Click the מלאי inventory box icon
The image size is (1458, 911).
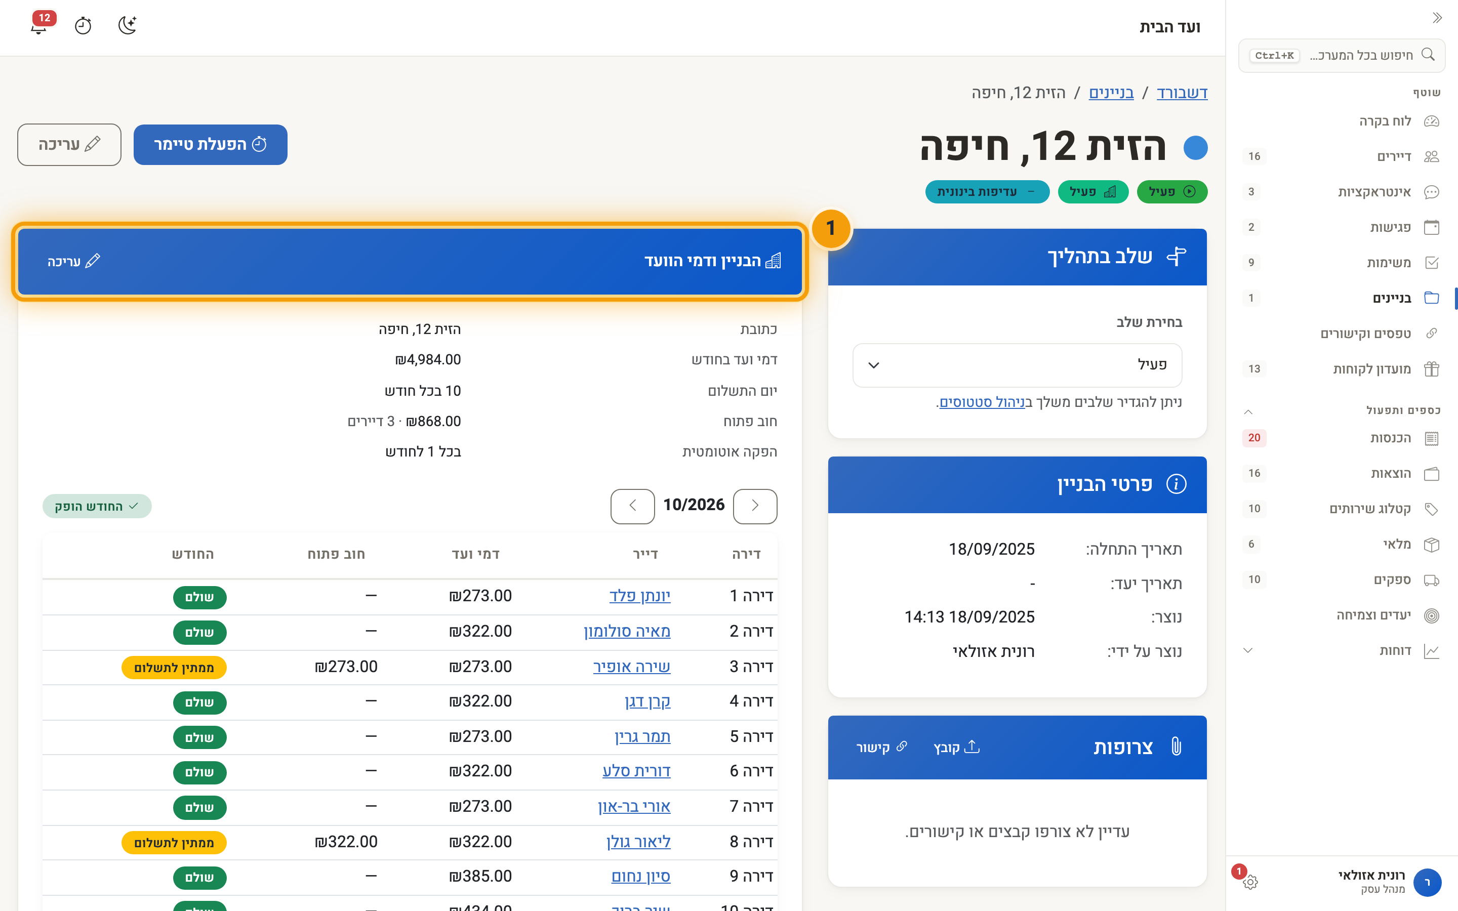[x=1432, y=545]
